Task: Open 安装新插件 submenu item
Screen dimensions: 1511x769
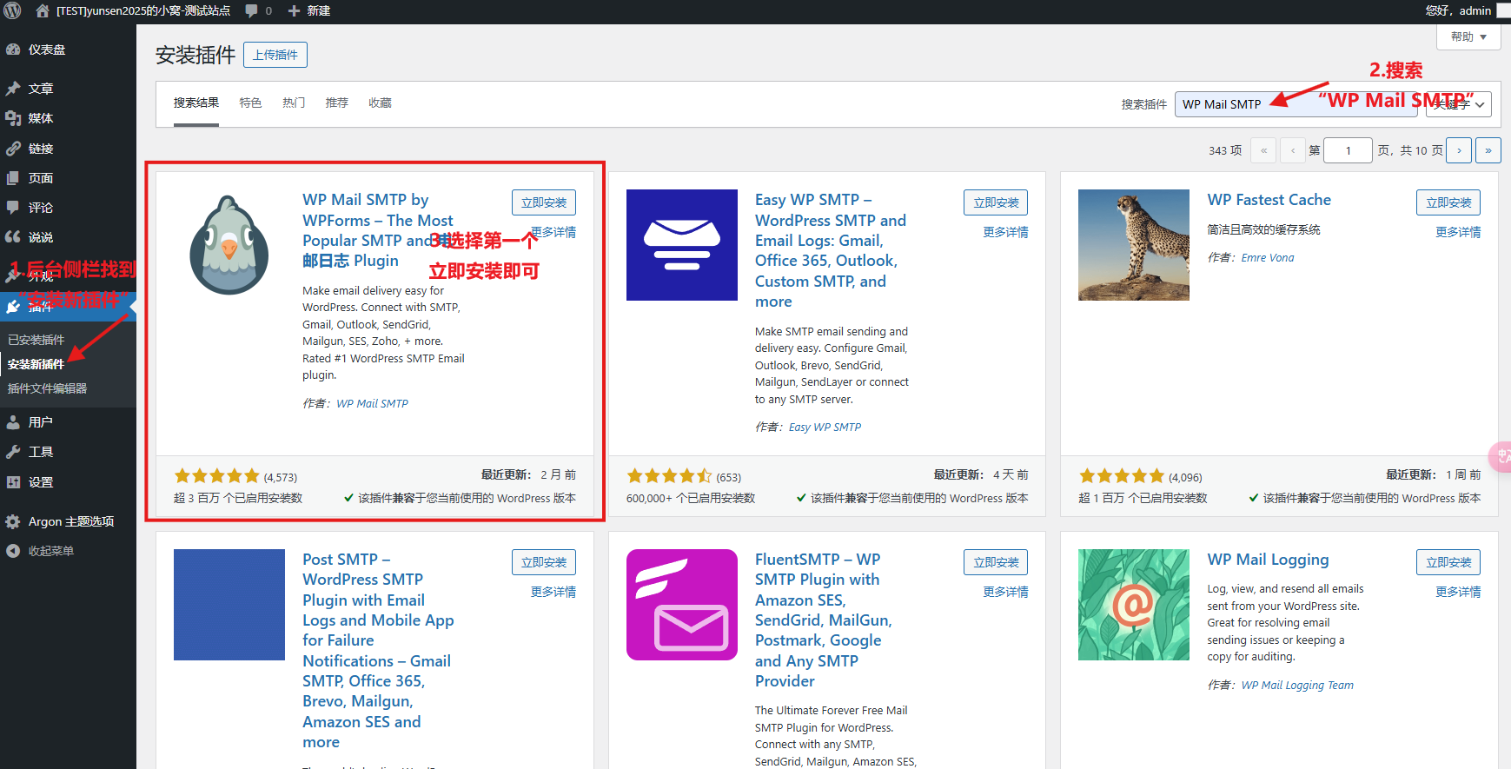Action: tap(36, 364)
